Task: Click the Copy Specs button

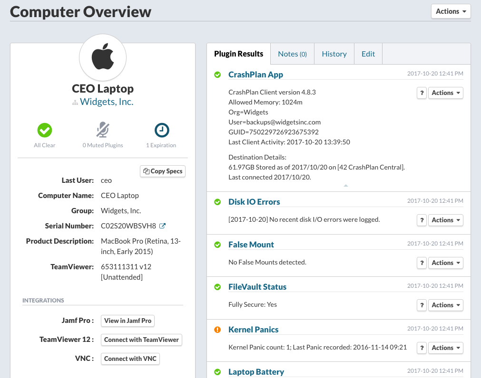Action: click(163, 171)
